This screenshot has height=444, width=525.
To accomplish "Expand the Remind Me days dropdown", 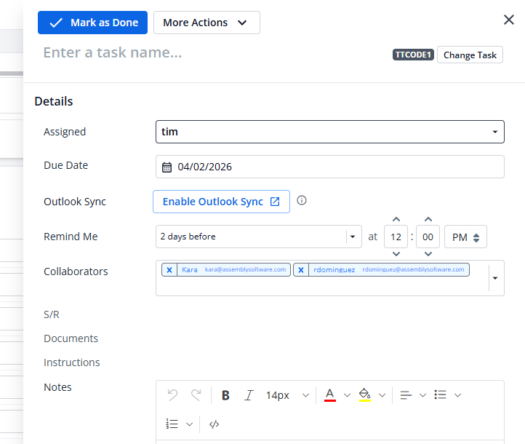I will (353, 237).
